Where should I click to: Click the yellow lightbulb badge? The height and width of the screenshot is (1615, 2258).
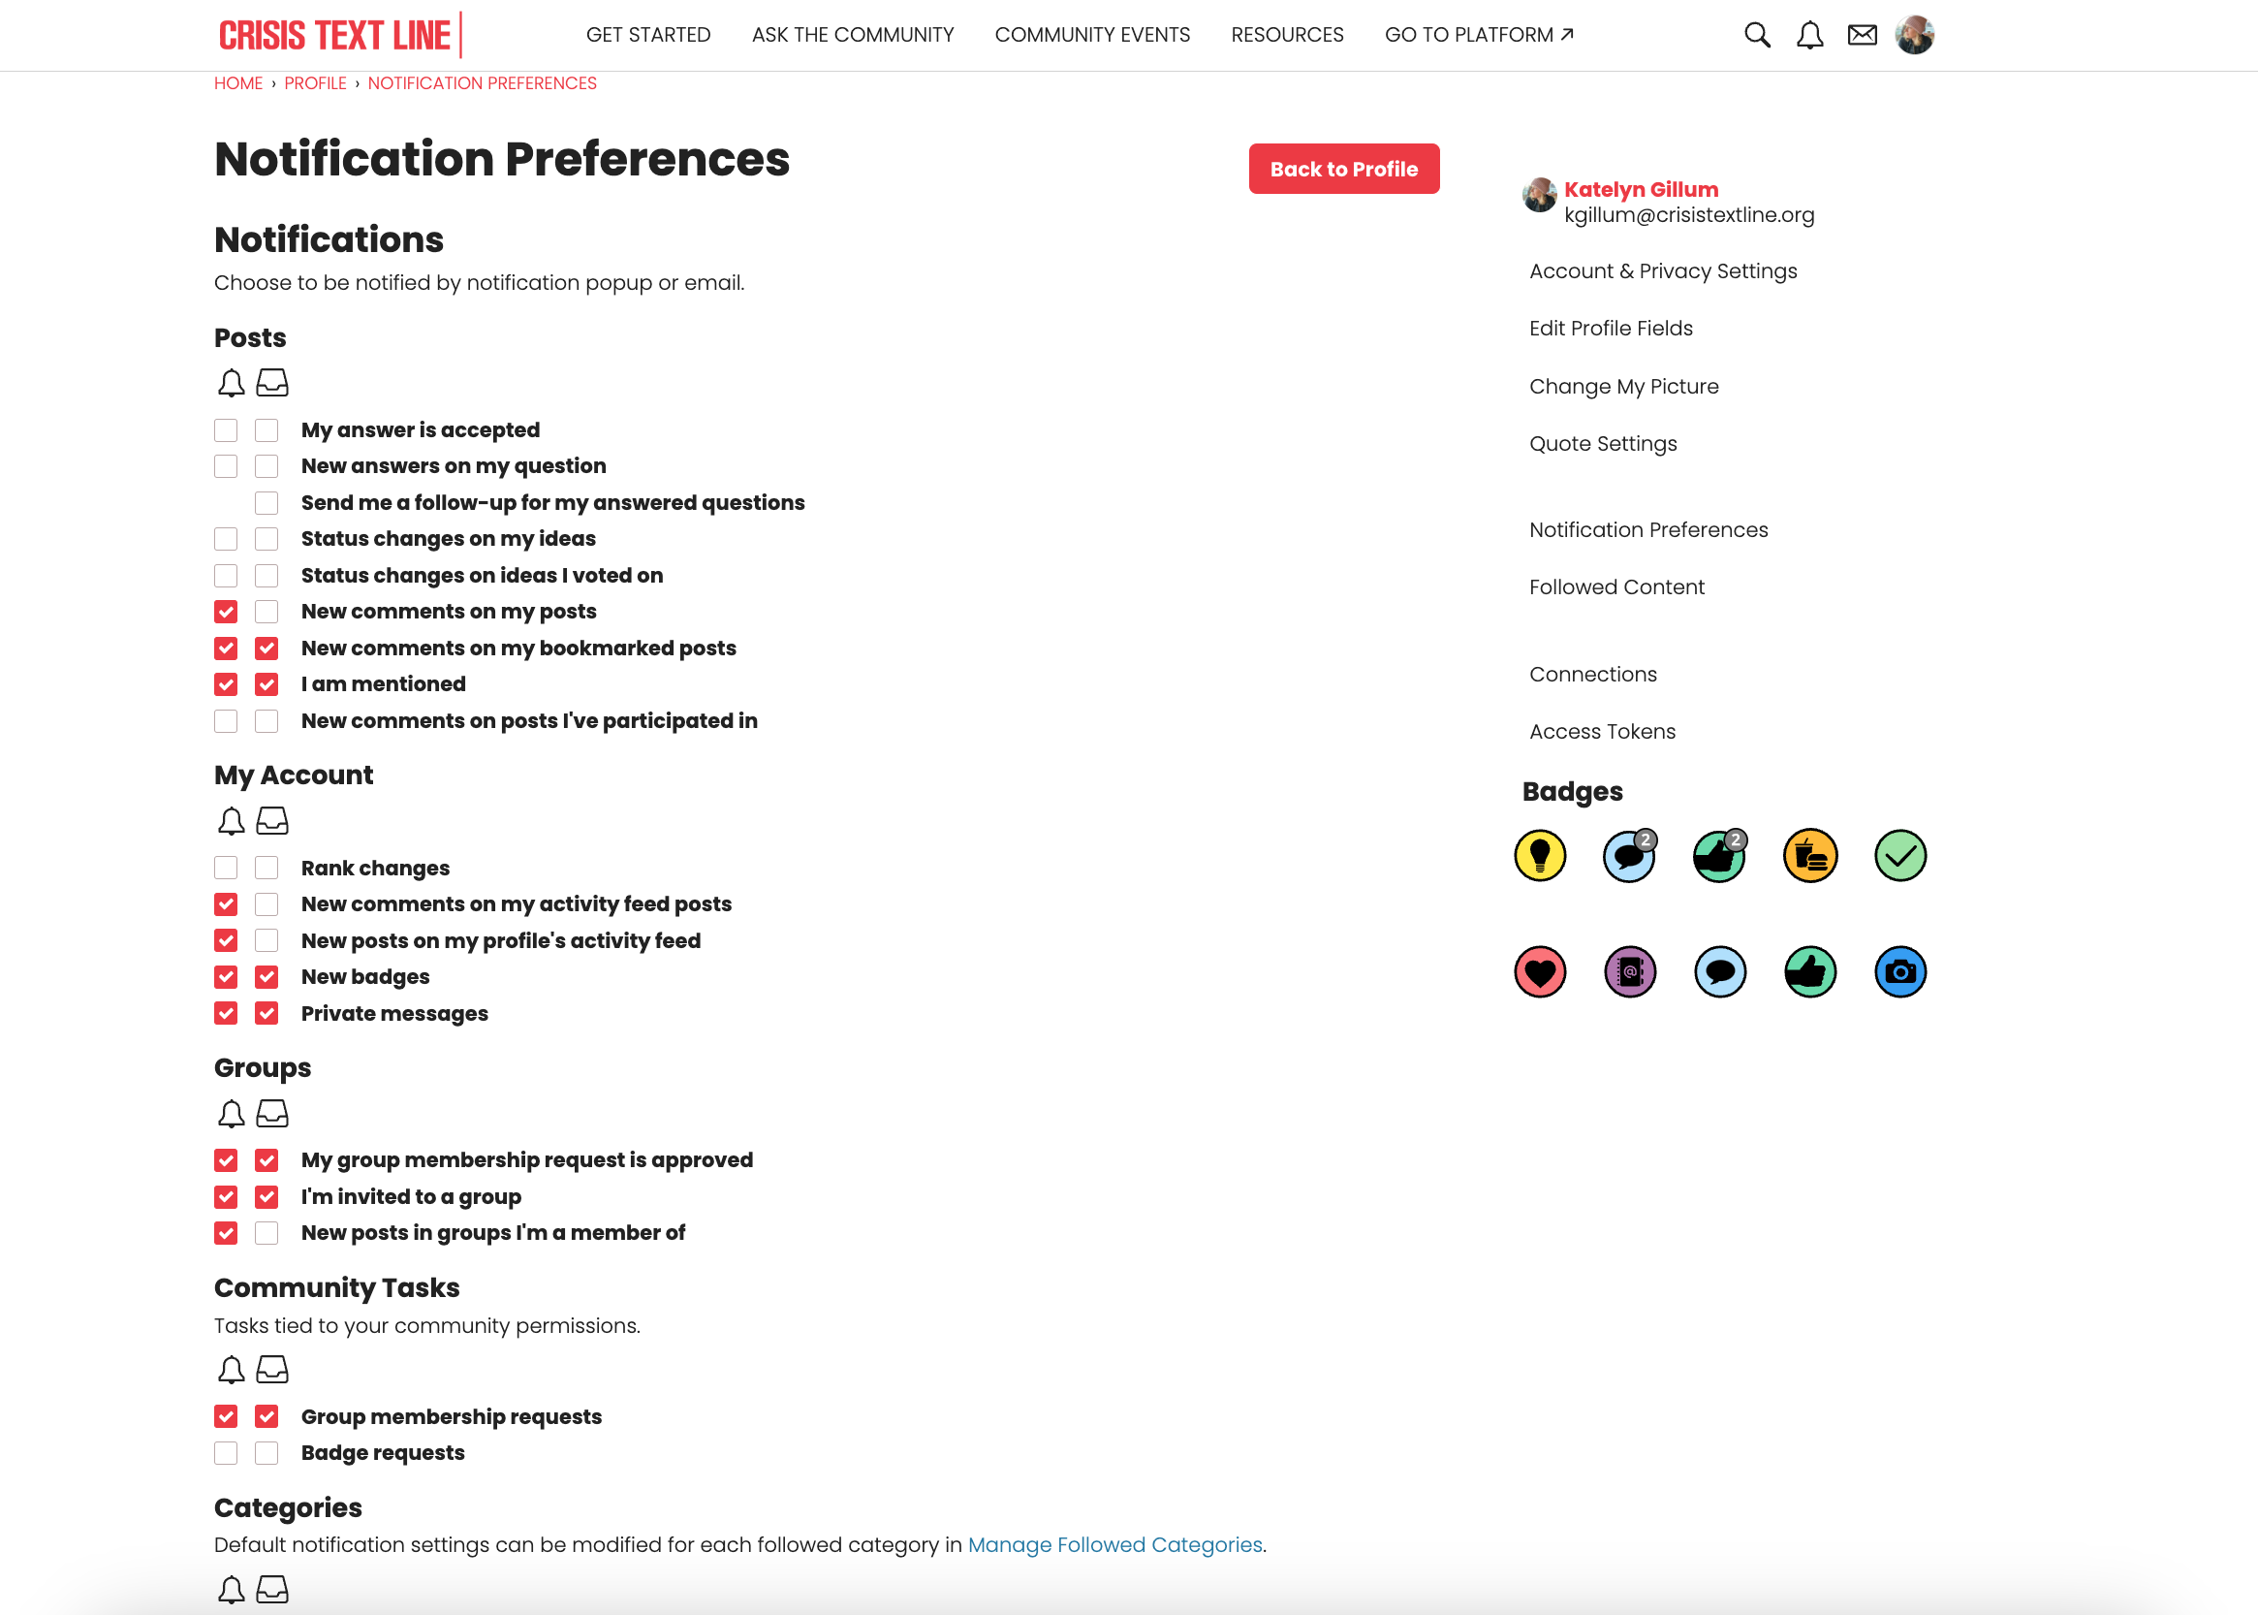[x=1539, y=855]
